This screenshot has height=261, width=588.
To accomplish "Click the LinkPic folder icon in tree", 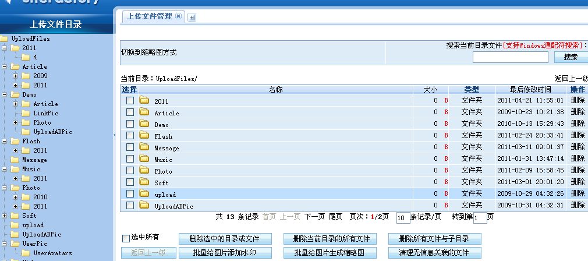I will click(26, 113).
